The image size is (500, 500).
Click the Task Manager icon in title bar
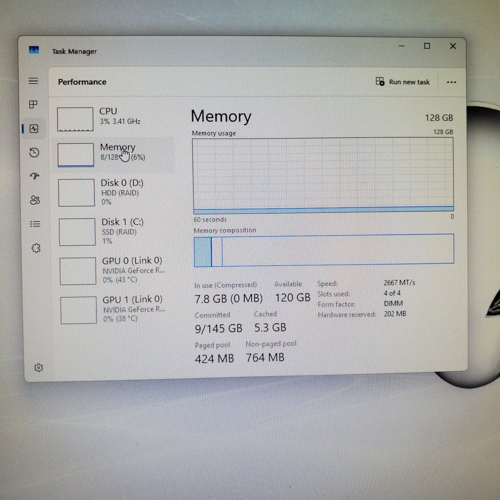pos(33,49)
